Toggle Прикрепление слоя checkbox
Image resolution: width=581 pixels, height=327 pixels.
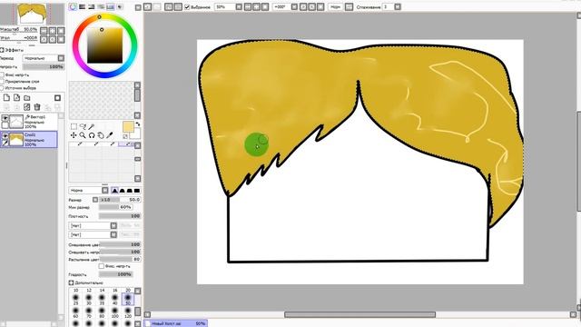[2, 82]
